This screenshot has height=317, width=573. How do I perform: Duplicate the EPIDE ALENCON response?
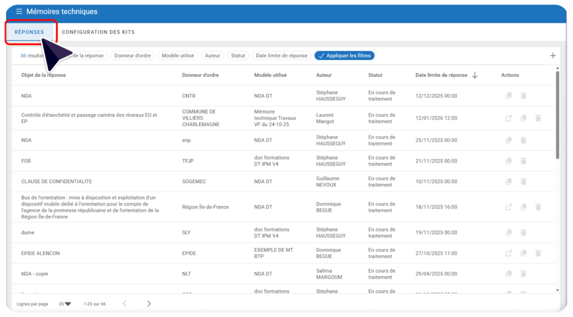523,253
